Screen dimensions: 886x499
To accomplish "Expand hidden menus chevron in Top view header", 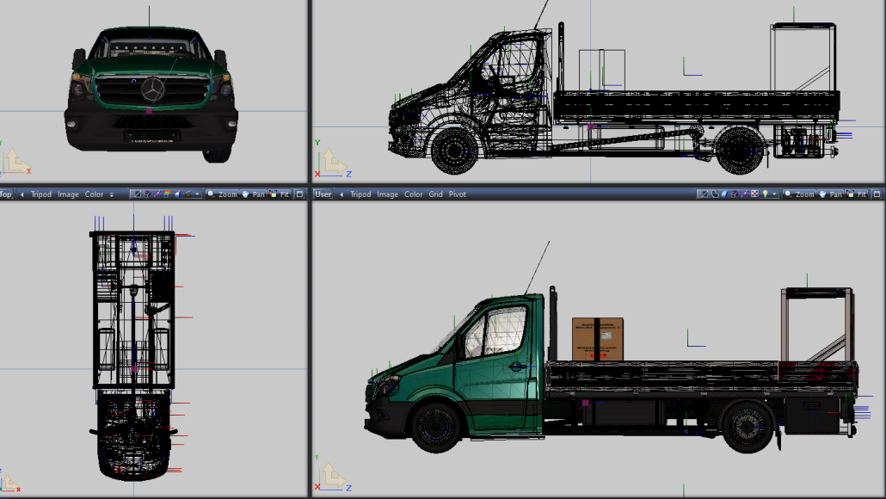I will (111, 195).
